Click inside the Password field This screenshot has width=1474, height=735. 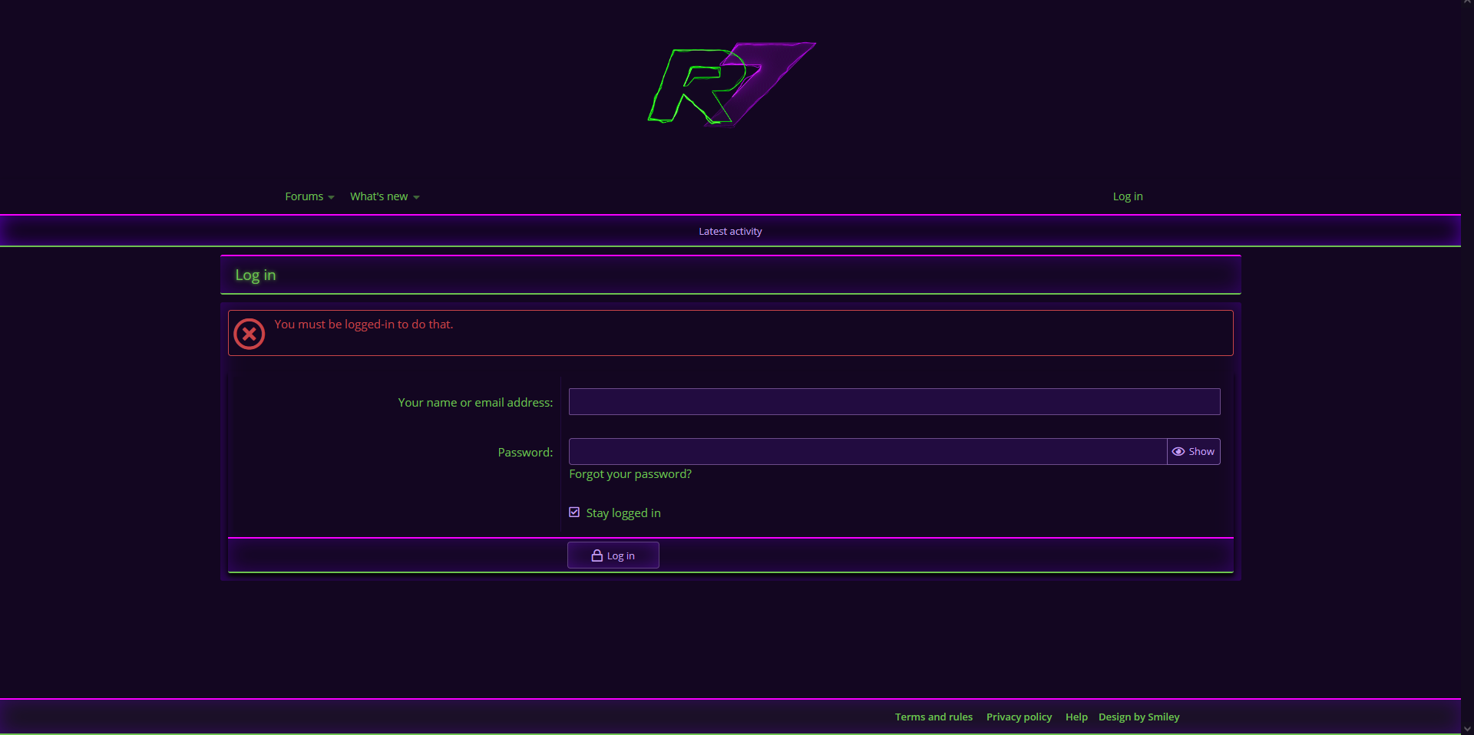(867, 451)
